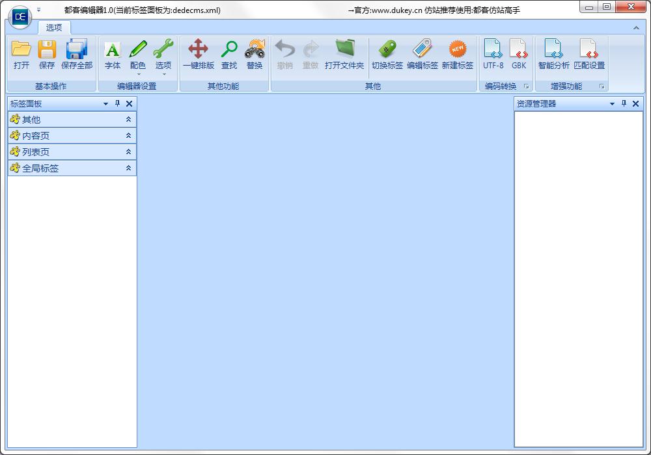Select the 全局标签 tag group header
Screen dimensions: 651x455
72,168
